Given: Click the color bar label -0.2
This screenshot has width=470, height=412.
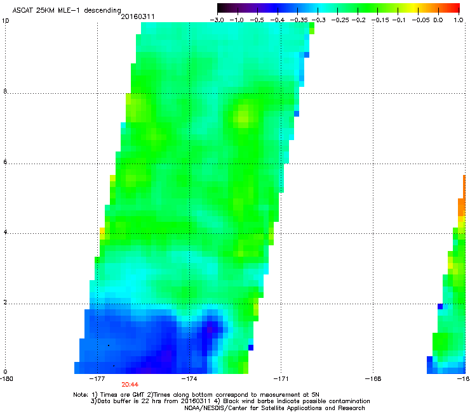Looking at the screenshot, I should point(358,20).
